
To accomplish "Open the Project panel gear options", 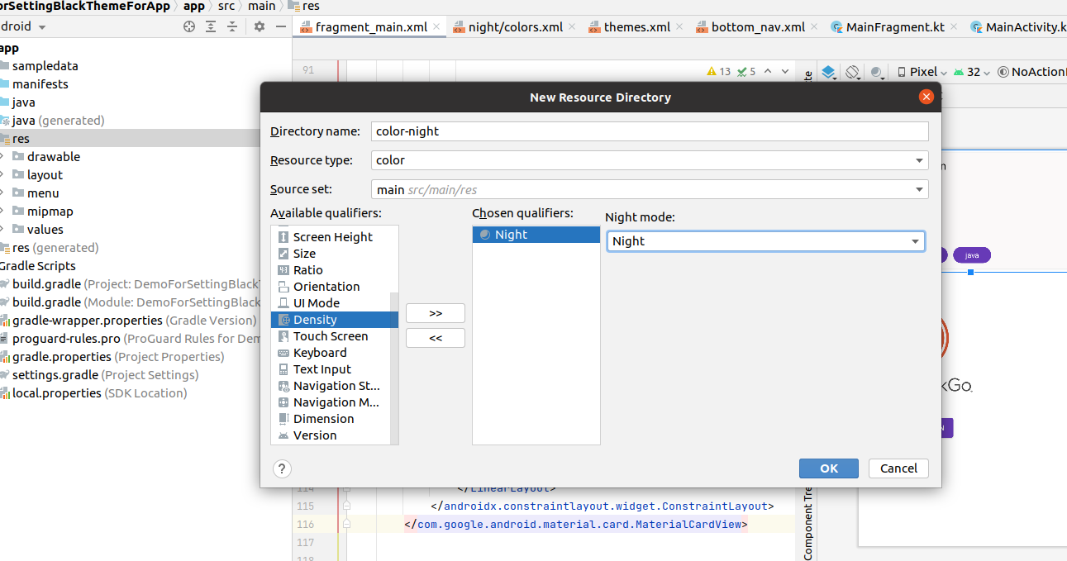I will pyautogui.click(x=260, y=26).
